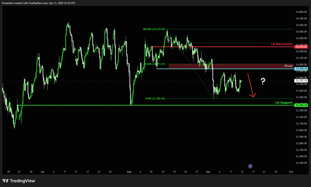Viewport: 311px width, 187px height.
Task: Select the green 23,382.18 support price tag
Action: tap(301, 105)
